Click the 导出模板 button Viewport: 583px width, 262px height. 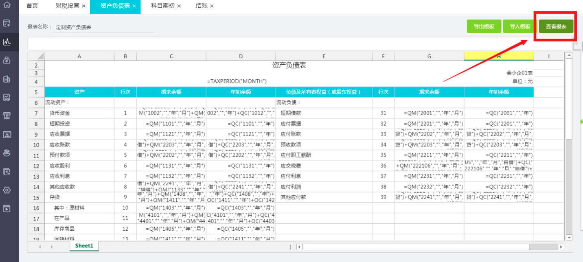[x=484, y=26]
